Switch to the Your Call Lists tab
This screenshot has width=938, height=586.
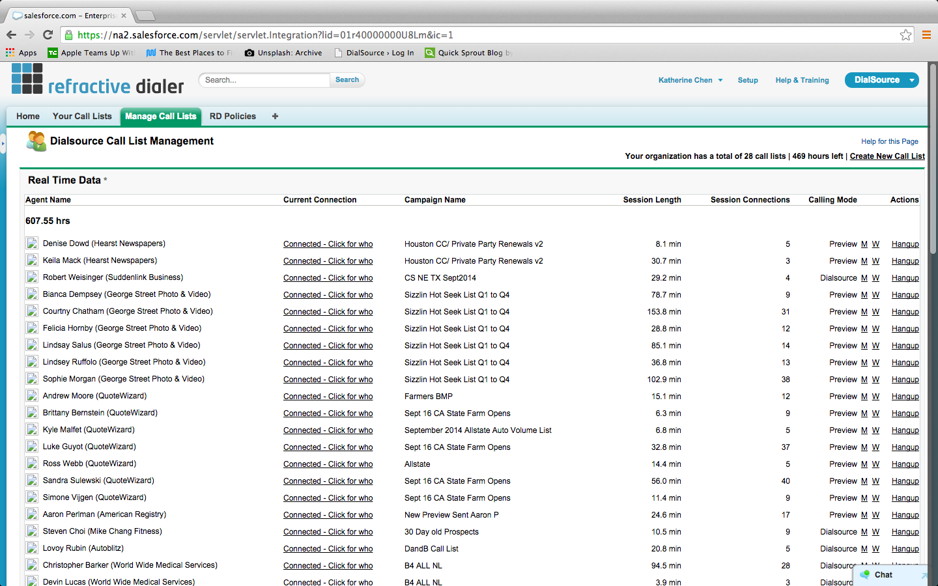click(x=82, y=117)
